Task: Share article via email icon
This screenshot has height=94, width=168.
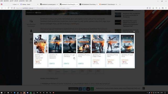Action: point(88,89)
